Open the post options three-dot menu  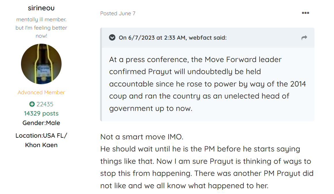click(x=305, y=13)
